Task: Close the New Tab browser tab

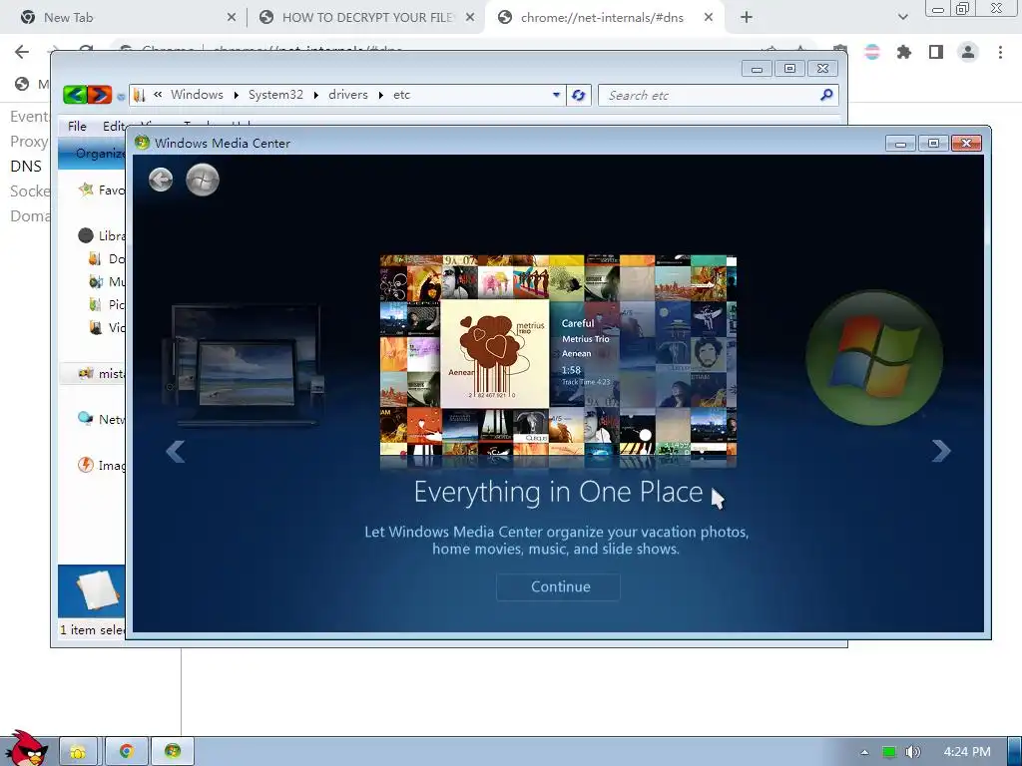Action: click(231, 18)
